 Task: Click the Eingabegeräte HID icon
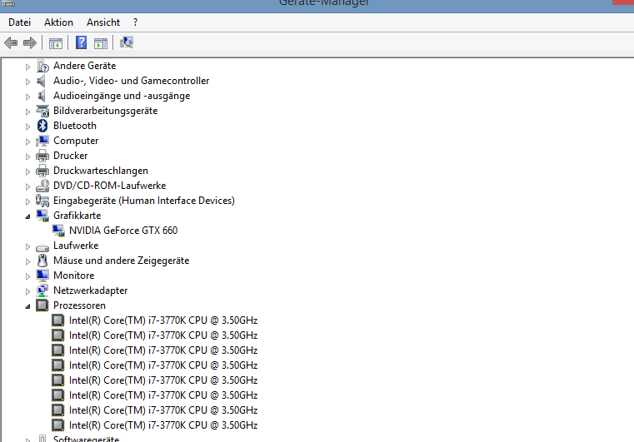coord(42,201)
